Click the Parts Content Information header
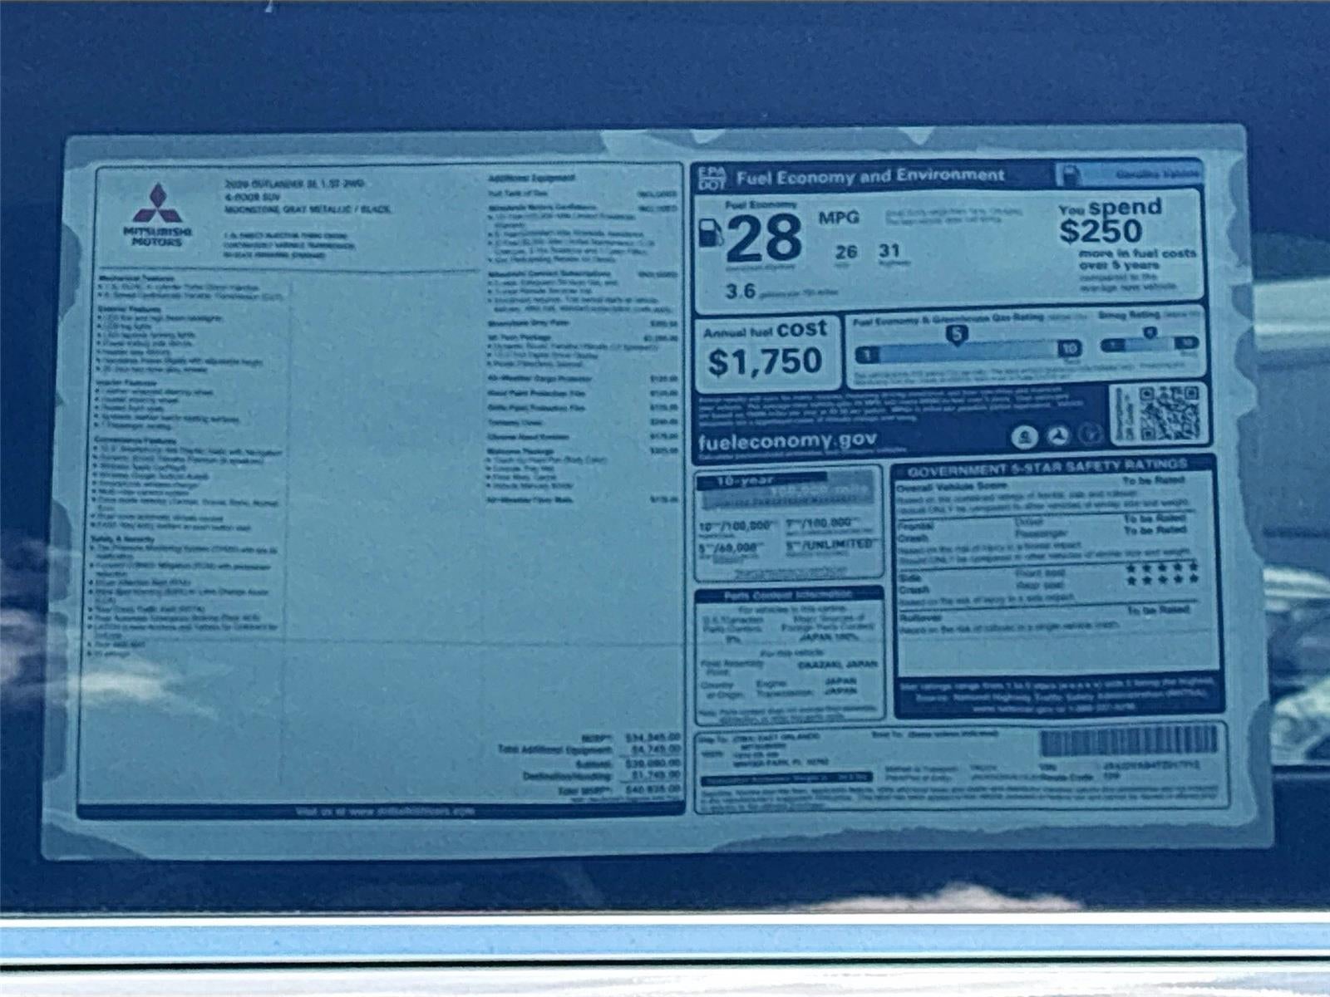 pos(788,595)
